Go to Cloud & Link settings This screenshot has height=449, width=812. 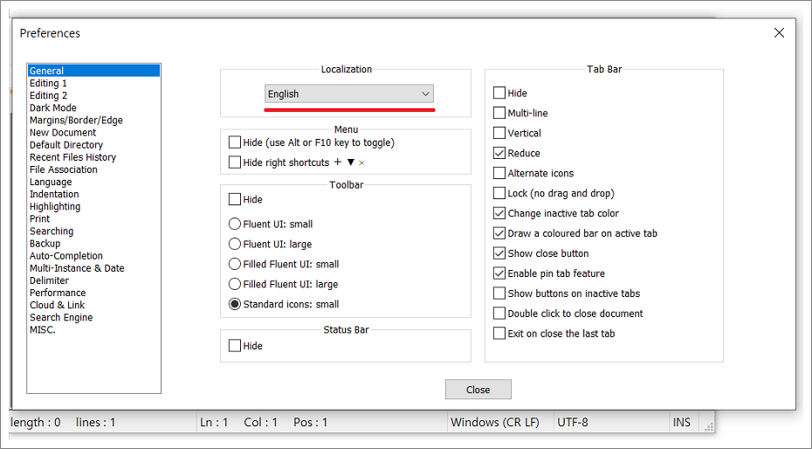93,305
